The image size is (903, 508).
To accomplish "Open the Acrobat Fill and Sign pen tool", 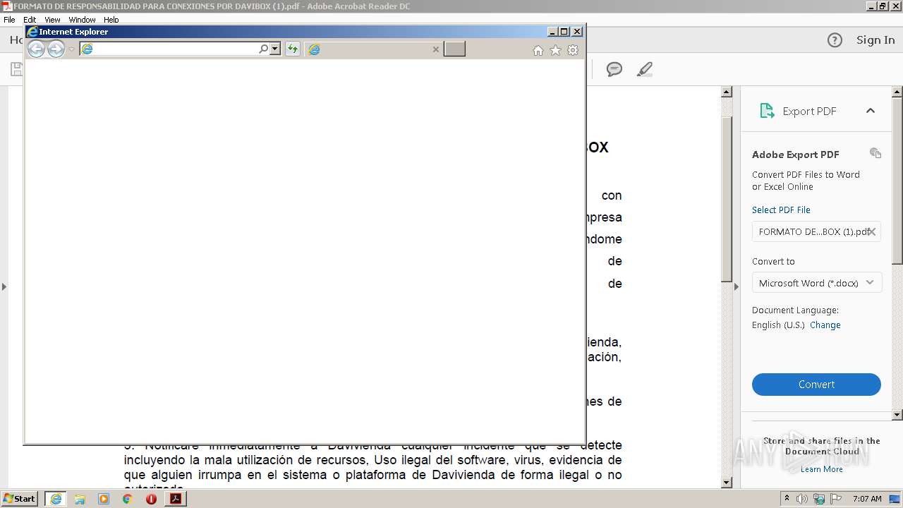I will click(x=644, y=69).
